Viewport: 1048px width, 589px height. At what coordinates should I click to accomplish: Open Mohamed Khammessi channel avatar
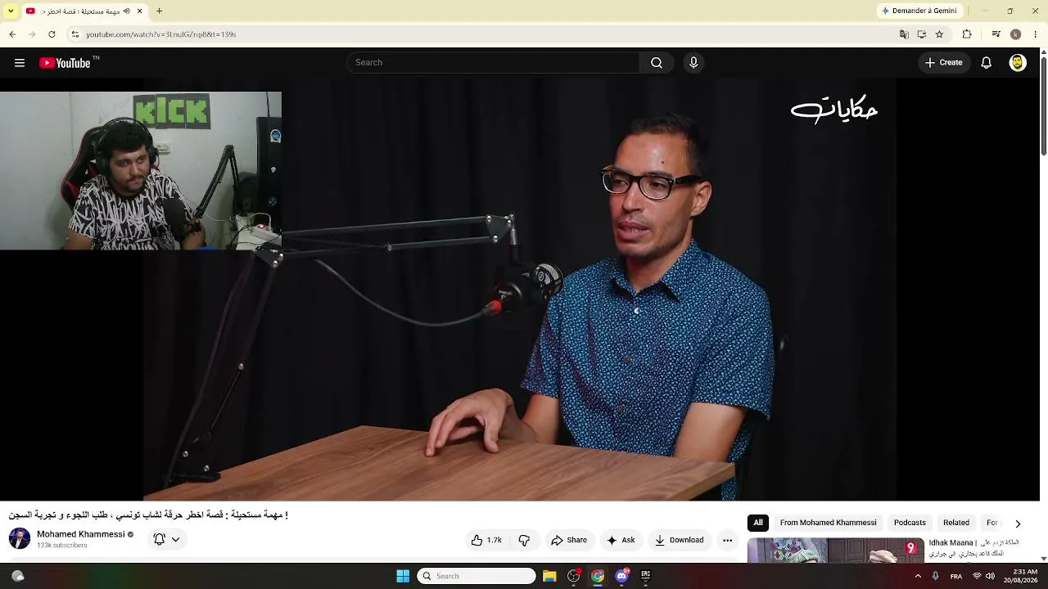[20, 538]
